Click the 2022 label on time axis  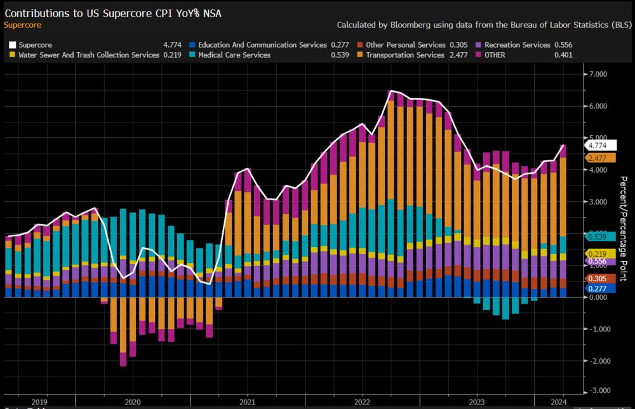pyautogui.click(x=362, y=402)
